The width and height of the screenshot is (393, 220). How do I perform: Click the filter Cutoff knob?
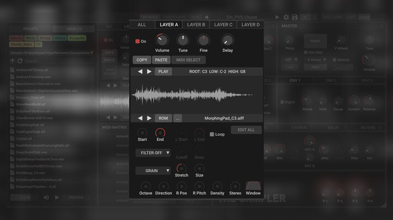tap(181, 151)
